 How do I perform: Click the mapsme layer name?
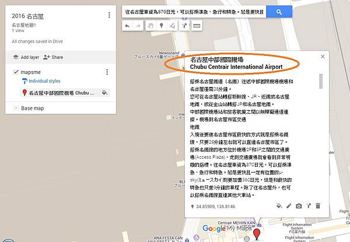pyautogui.click(x=30, y=72)
